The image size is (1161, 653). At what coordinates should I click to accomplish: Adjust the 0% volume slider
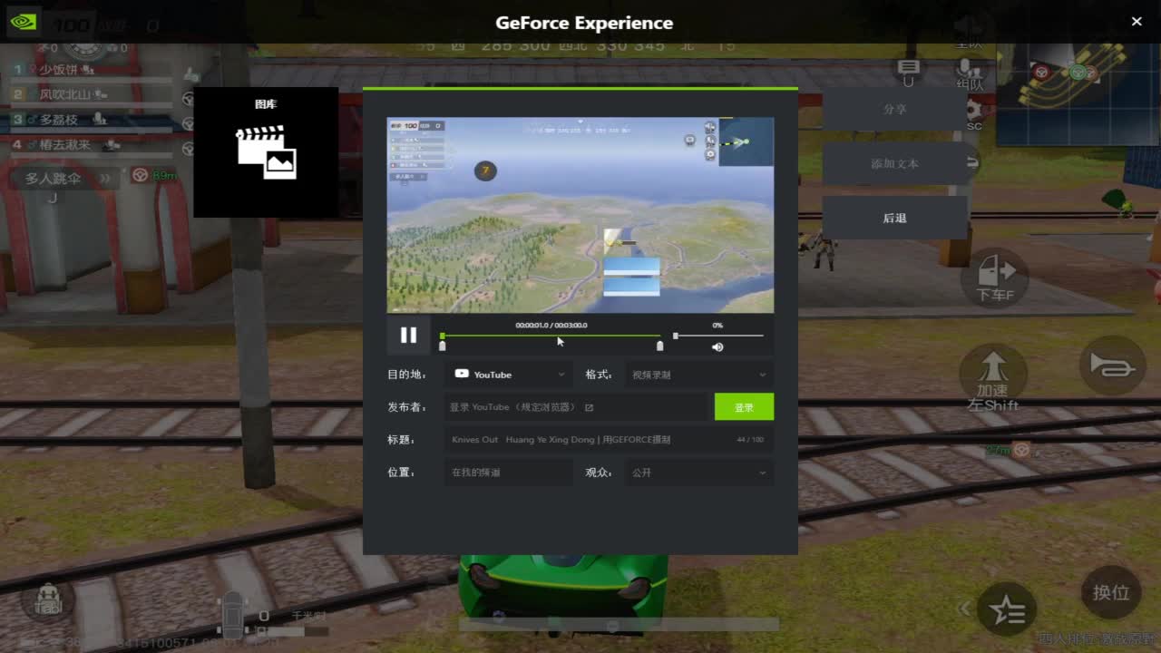click(x=718, y=336)
